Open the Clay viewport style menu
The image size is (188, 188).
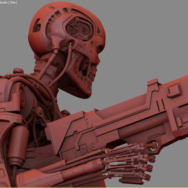[13, 3]
